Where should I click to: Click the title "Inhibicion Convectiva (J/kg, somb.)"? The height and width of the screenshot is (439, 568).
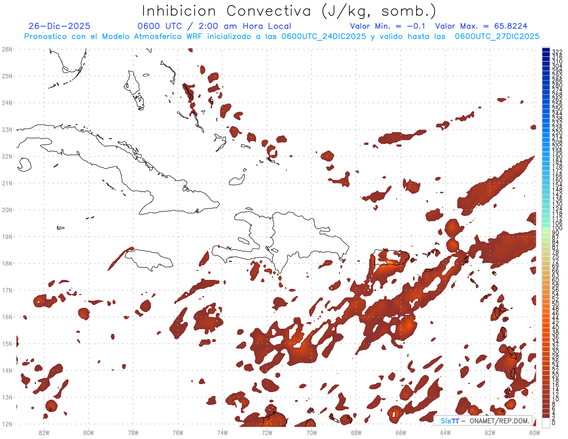pyautogui.click(x=288, y=11)
